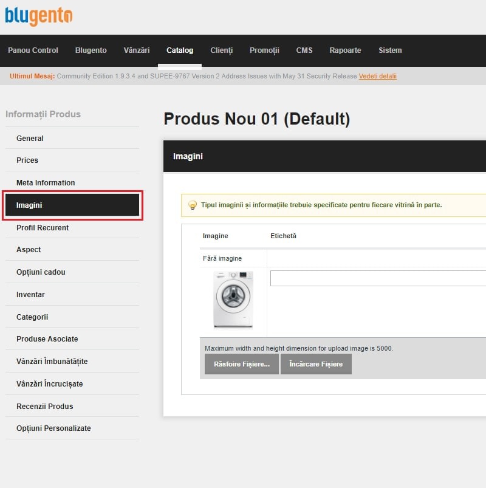Switch to the Aspect tab

[72, 250]
